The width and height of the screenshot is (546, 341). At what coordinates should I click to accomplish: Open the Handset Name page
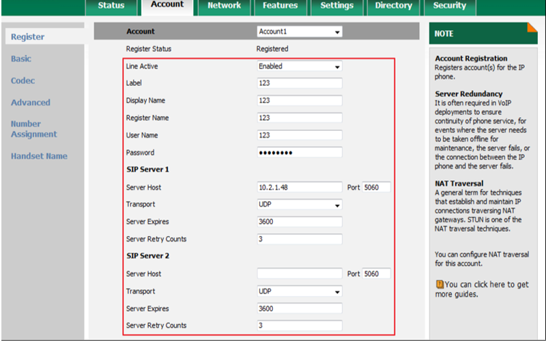click(x=39, y=156)
